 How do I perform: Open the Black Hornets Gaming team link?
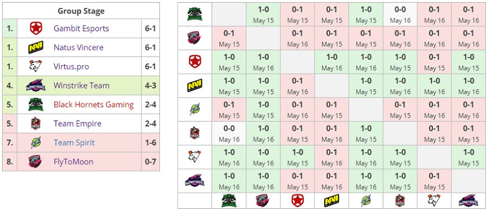pyautogui.click(x=94, y=105)
